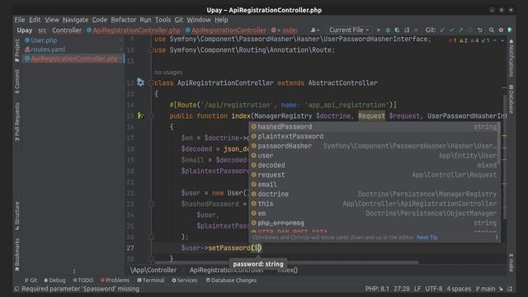Viewport: 528px width, 297px height.
Task: Open git branch main selector in status bar
Action: [x=485, y=289]
